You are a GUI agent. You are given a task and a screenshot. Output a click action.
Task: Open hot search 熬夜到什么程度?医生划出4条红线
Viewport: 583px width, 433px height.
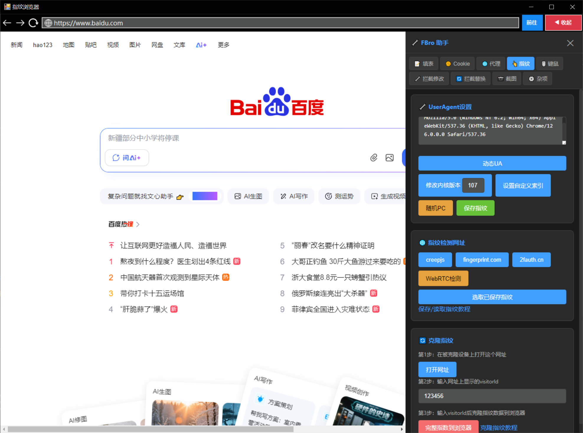click(175, 262)
